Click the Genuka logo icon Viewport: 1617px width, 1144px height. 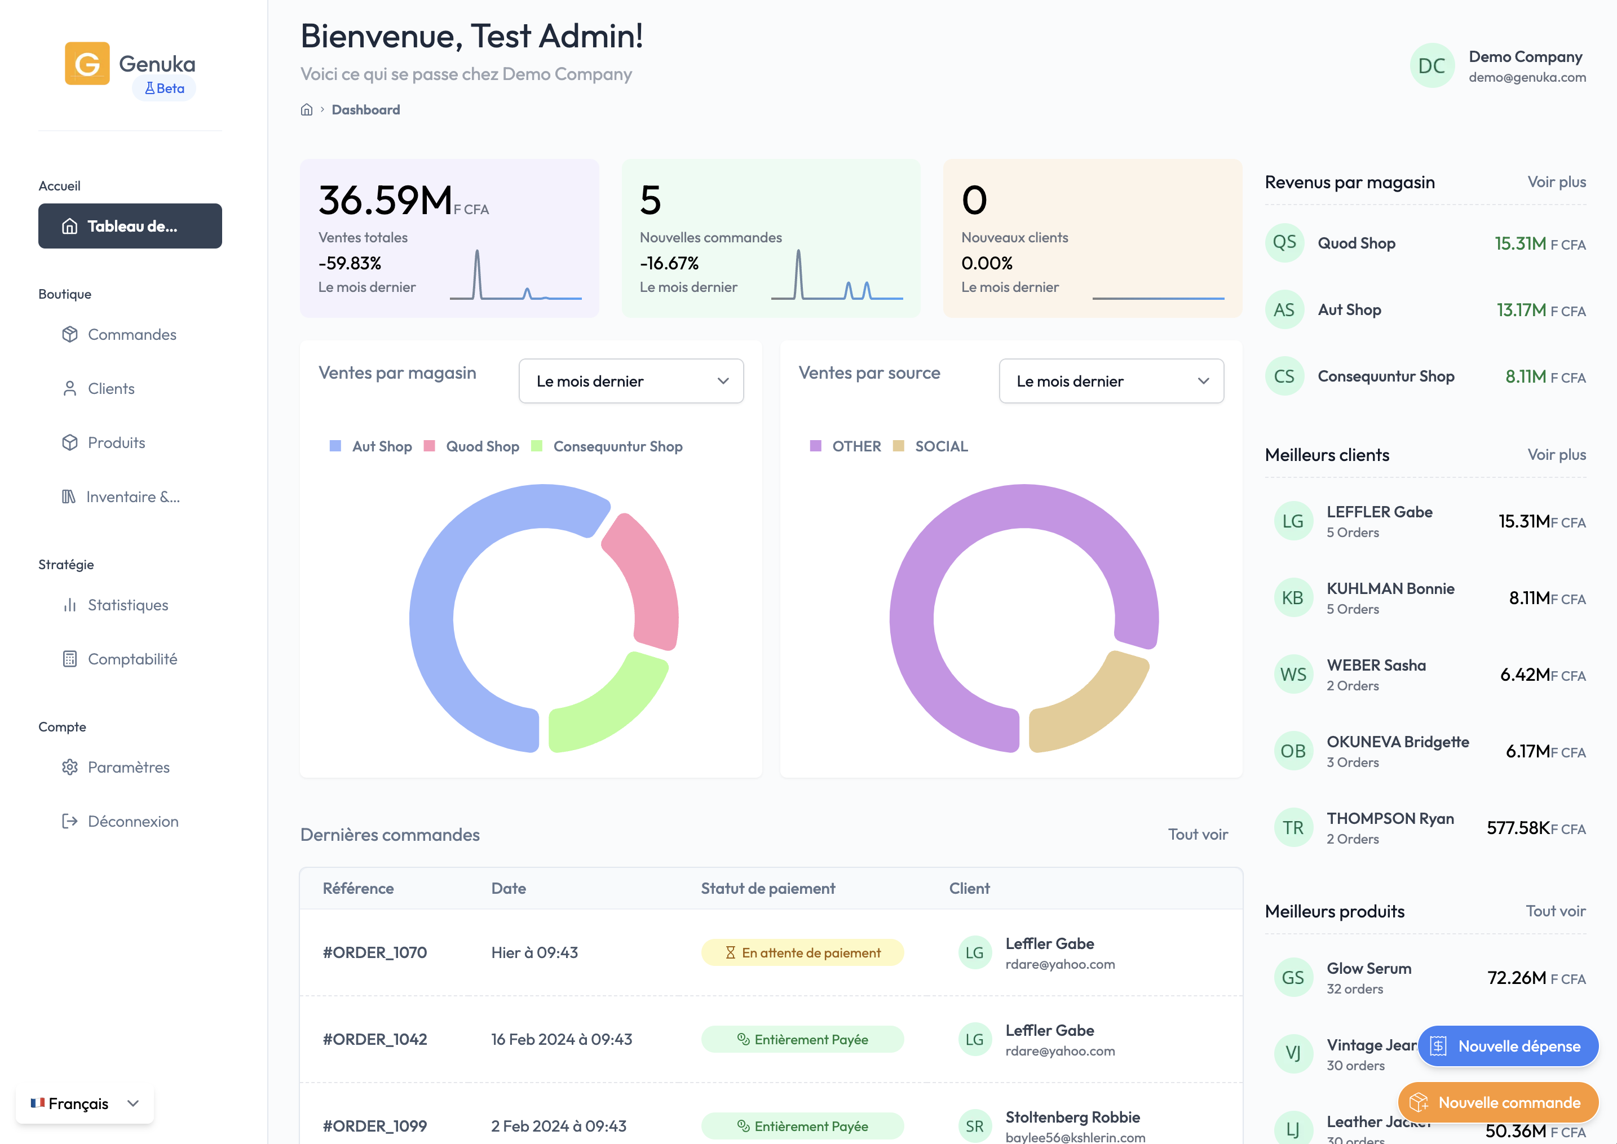pos(87,63)
